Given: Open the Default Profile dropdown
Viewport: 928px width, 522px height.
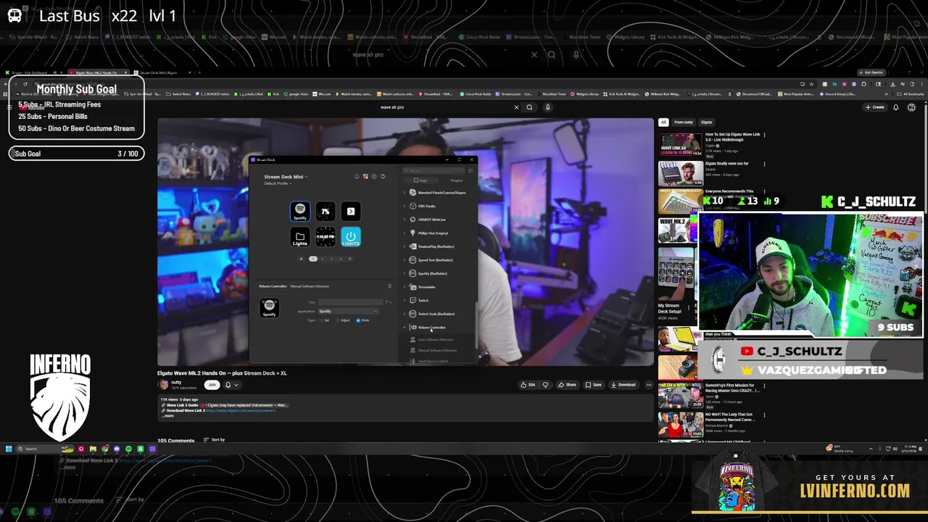Looking at the screenshot, I should [278, 183].
